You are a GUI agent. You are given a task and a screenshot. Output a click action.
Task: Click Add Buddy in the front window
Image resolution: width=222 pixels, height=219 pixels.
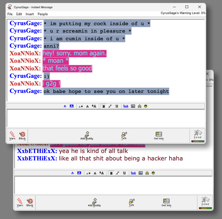click(86, 135)
